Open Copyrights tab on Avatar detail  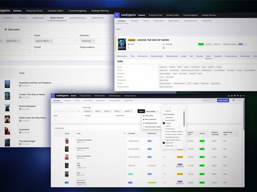(x=218, y=56)
